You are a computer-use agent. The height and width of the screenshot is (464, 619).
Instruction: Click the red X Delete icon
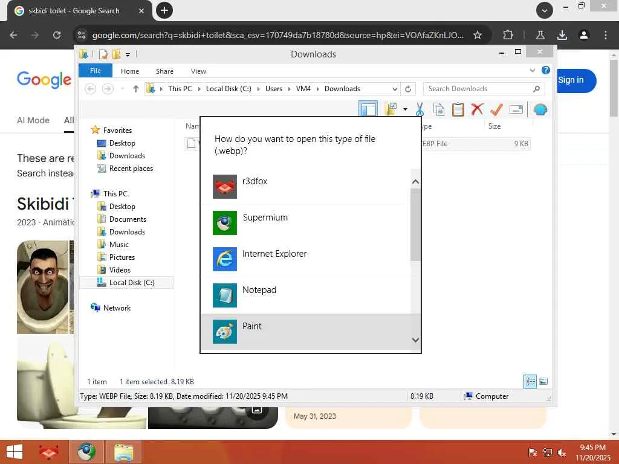click(477, 109)
